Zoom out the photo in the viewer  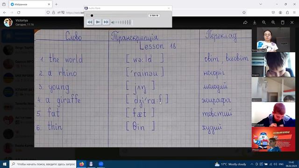click(x=264, y=22)
